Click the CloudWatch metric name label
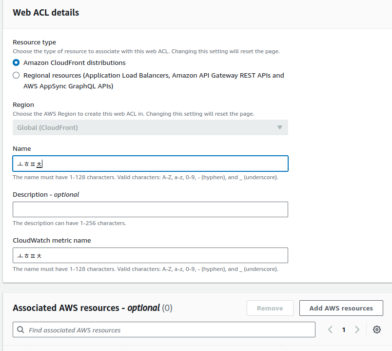 point(52,240)
